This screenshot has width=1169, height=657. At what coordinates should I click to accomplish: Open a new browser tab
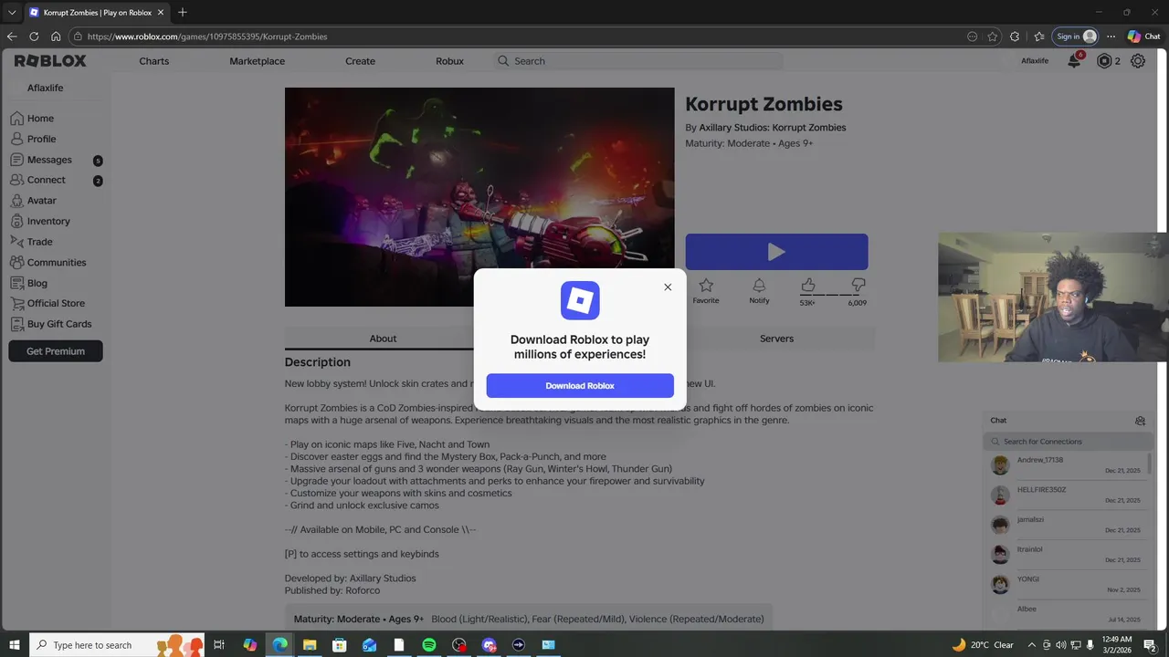click(x=183, y=12)
